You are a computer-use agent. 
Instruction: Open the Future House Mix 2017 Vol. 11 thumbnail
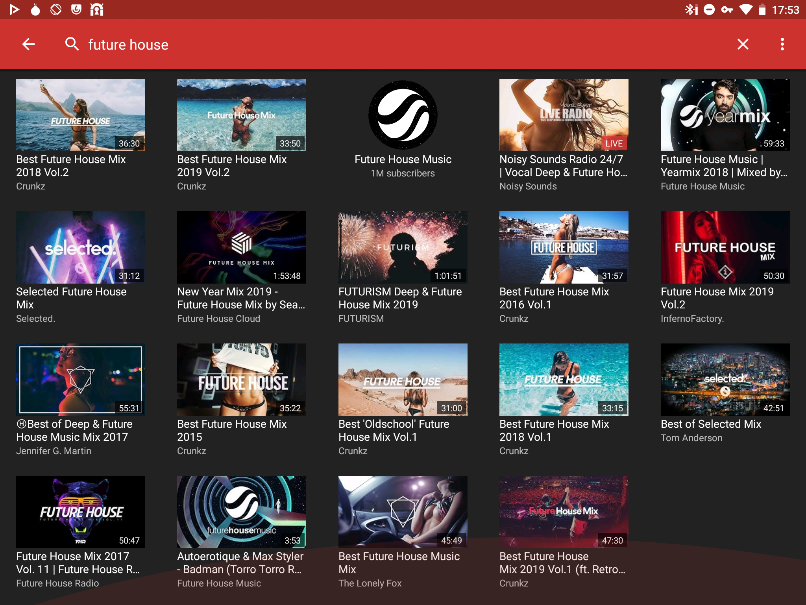81,512
